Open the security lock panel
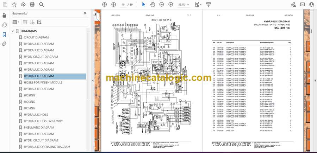This screenshot has height=153, width=317. (x=4, y=15)
